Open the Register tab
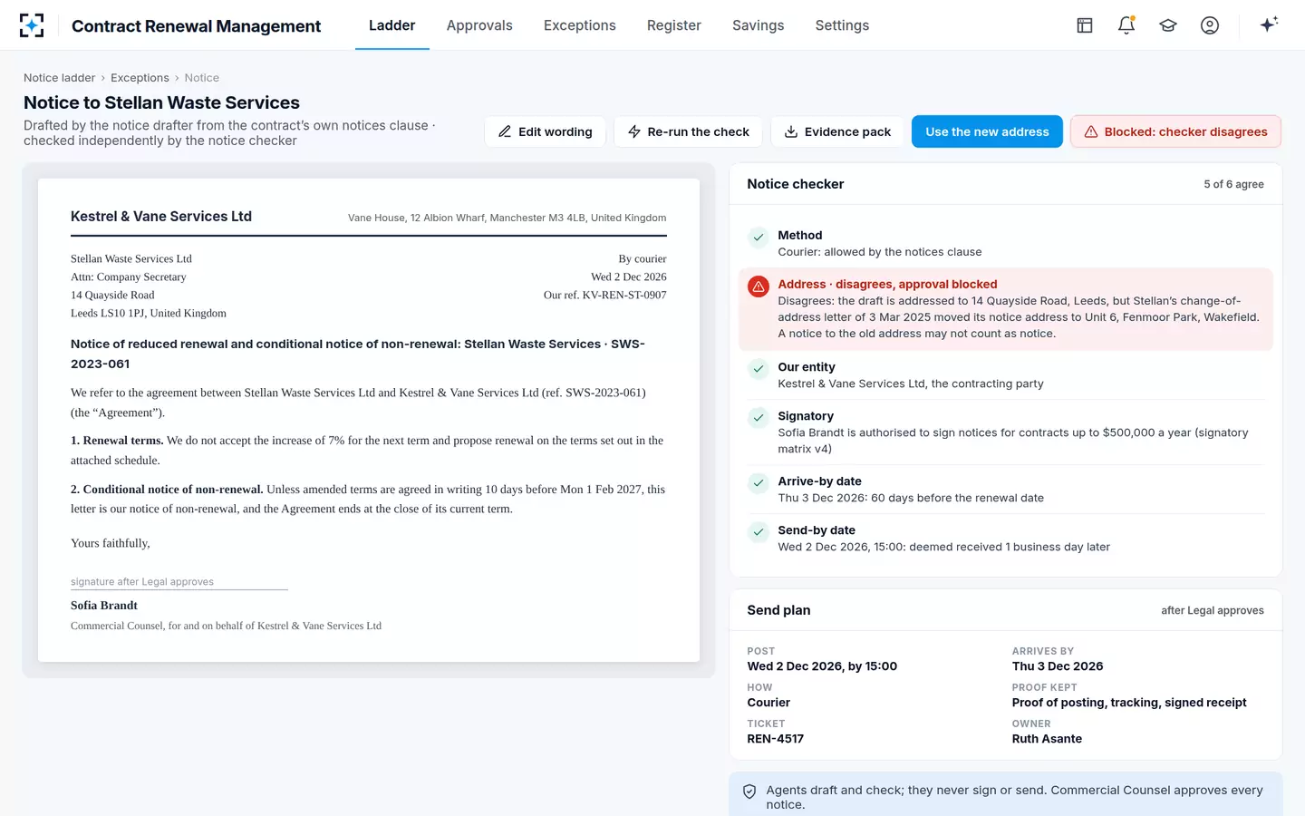Image resolution: width=1305 pixels, height=816 pixels. pos(674,25)
